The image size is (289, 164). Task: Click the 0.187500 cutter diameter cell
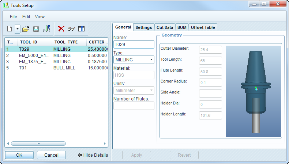click(x=97, y=62)
